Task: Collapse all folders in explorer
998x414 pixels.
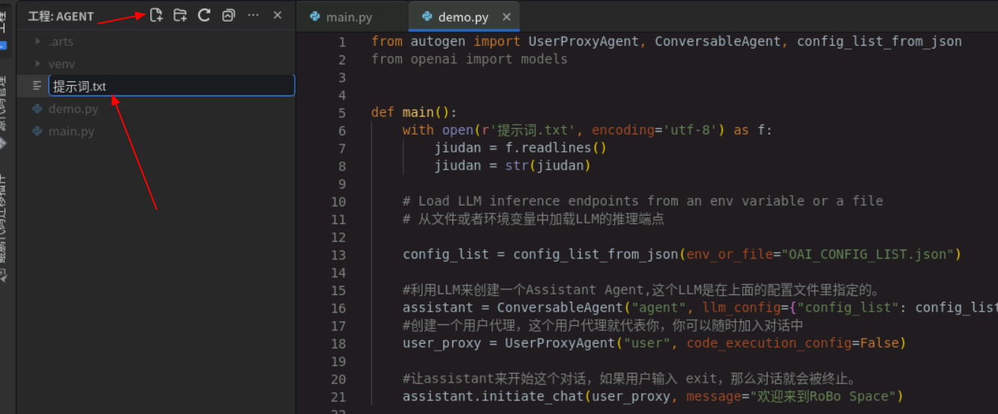Action: click(228, 15)
